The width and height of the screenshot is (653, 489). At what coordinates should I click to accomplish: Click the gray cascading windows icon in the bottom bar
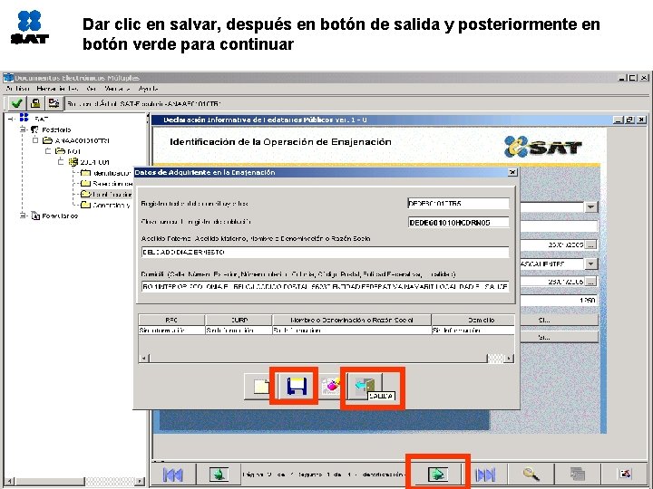(577, 474)
